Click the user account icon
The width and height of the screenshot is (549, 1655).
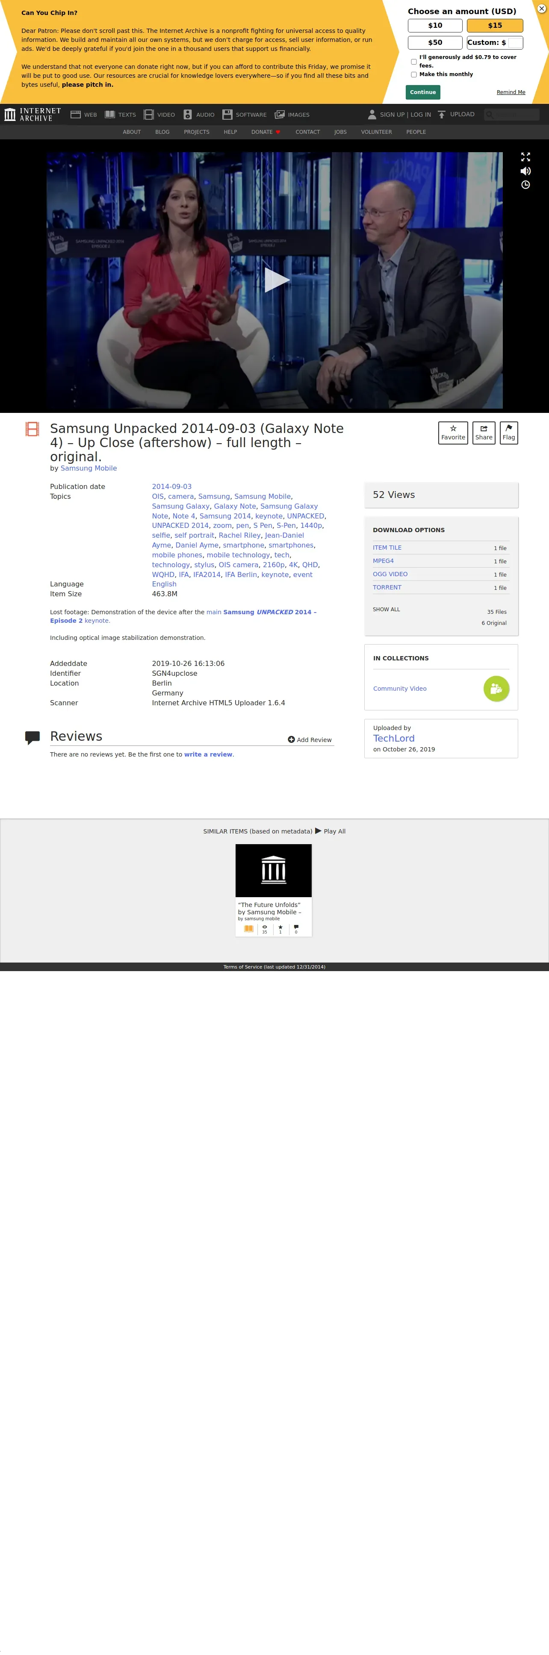[x=372, y=115]
